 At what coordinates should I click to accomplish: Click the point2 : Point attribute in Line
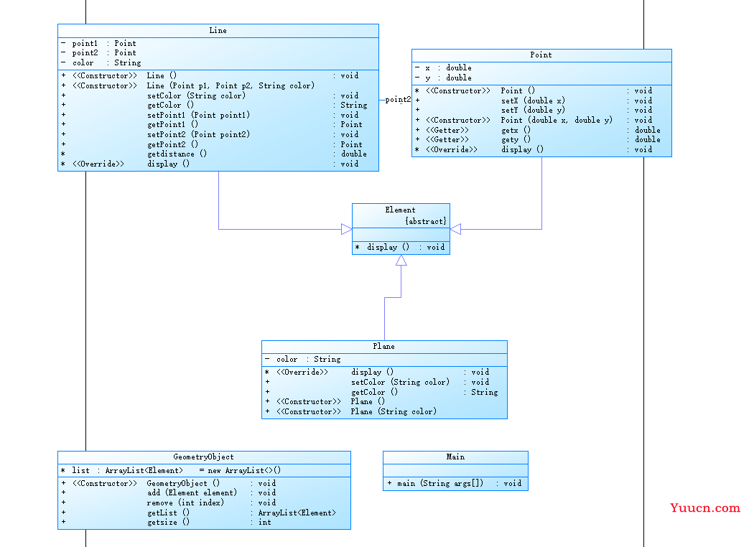click(x=104, y=53)
